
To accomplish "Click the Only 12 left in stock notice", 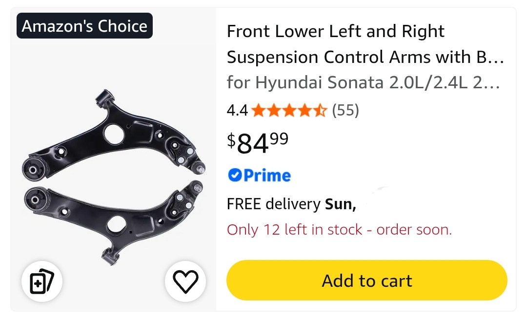I will [x=340, y=230].
